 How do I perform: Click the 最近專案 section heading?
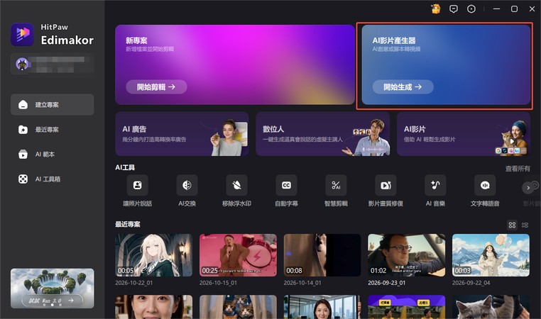pos(128,224)
